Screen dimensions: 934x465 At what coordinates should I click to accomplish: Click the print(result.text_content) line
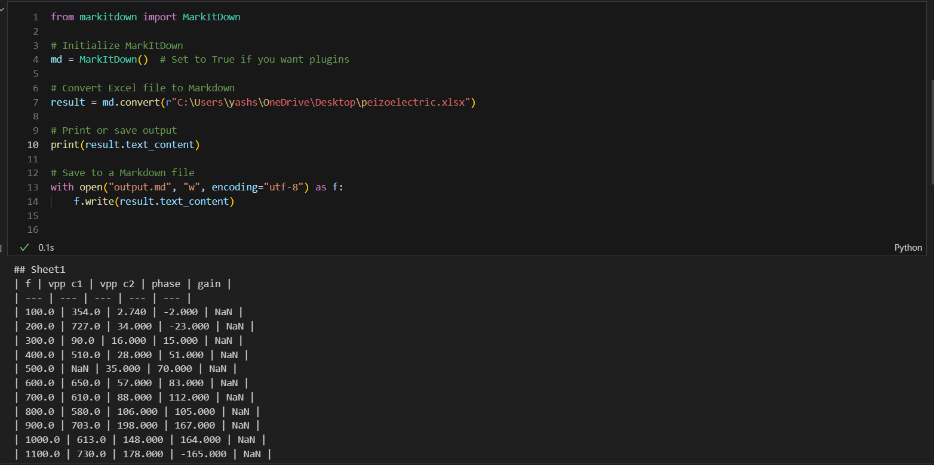coord(125,144)
